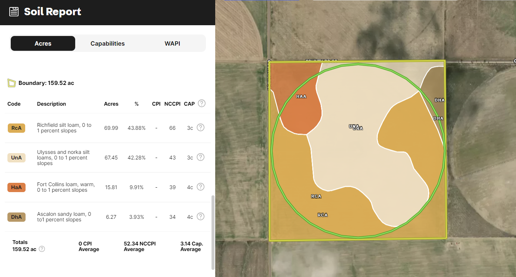Select the Acres tab
The image size is (516, 277).
point(43,43)
